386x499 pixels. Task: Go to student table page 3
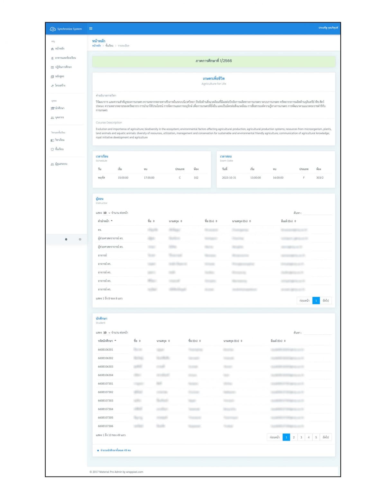tap(301, 437)
